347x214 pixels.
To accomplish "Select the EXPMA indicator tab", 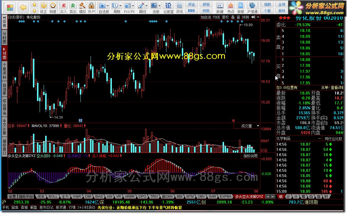I will pos(226,197).
